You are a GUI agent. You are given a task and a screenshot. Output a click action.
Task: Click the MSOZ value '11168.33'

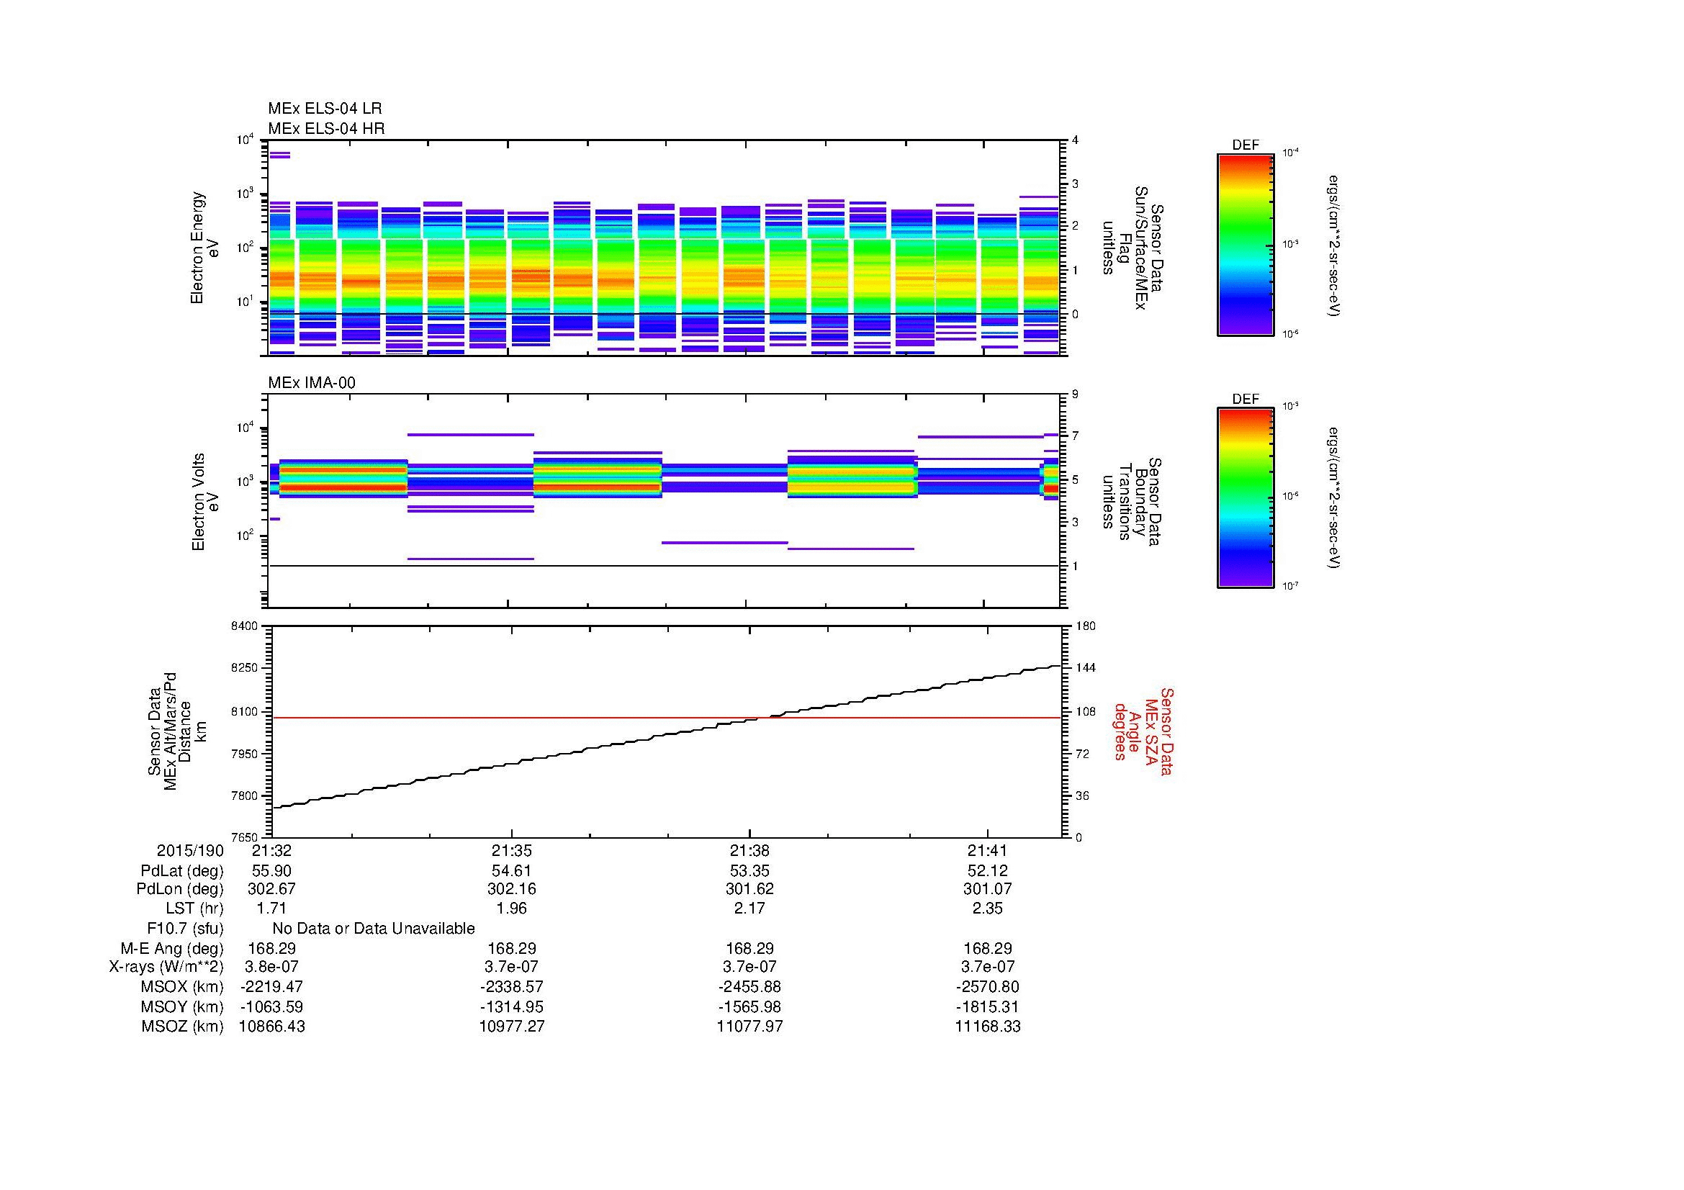pos(988,1027)
